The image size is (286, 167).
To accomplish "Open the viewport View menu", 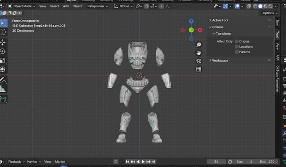I will [x=42, y=6].
